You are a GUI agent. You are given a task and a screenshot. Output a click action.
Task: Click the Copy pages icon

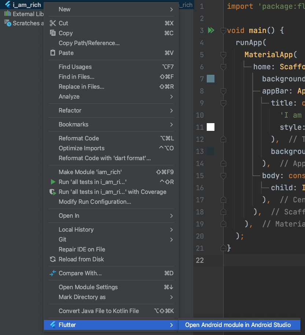pos(52,33)
